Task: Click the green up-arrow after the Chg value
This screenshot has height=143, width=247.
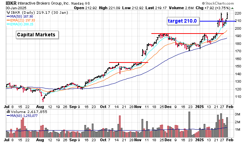Action: click(x=233, y=8)
